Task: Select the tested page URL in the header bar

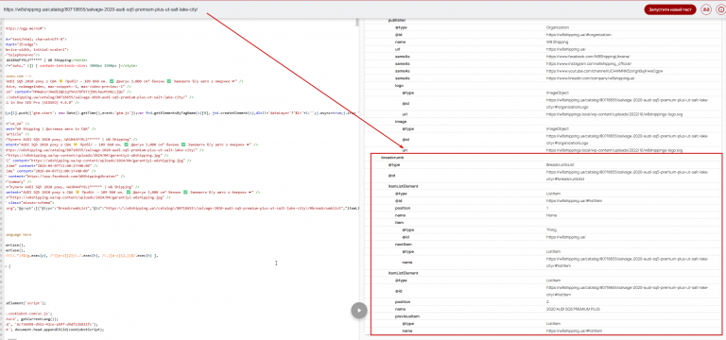Action: point(100,9)
